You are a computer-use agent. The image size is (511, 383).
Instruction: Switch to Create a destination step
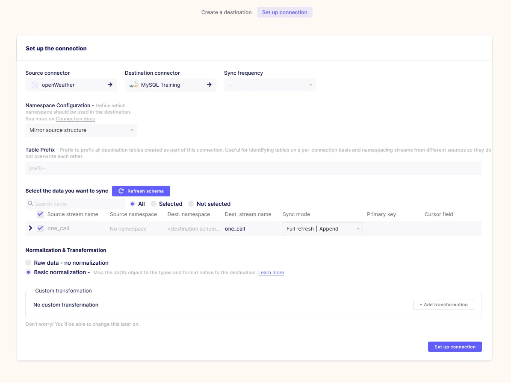tap(227, 12)
